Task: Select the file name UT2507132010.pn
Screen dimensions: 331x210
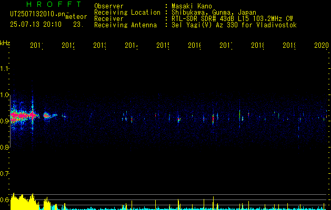Action: pos(37,14)
